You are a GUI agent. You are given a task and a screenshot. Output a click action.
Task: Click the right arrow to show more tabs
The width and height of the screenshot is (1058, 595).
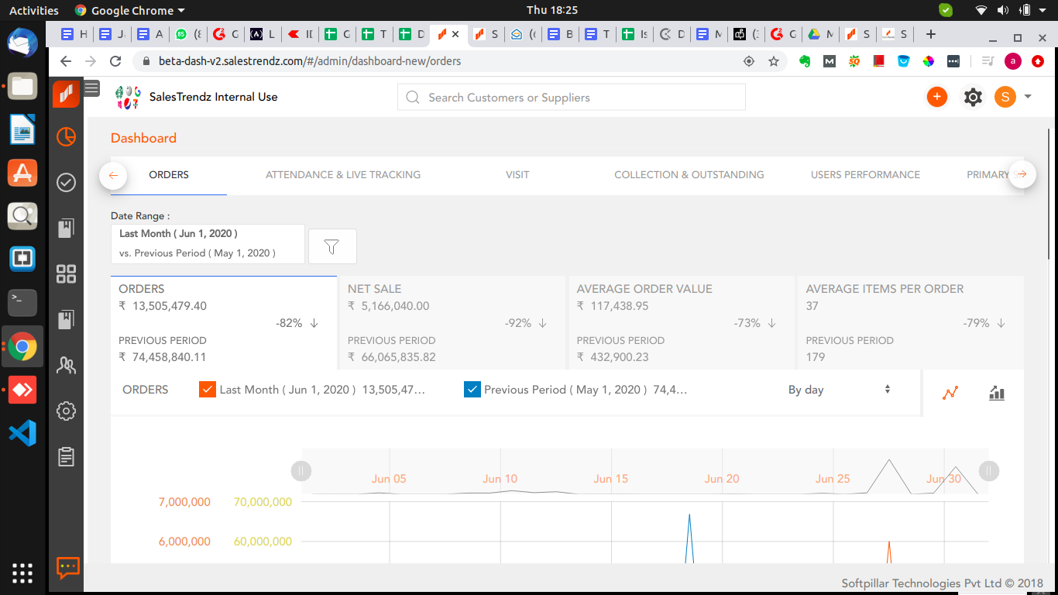tap(1022, 175)
